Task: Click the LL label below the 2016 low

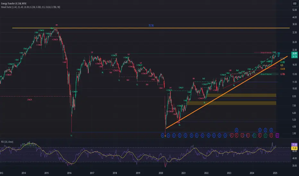Action: click(x=72, y=135)
